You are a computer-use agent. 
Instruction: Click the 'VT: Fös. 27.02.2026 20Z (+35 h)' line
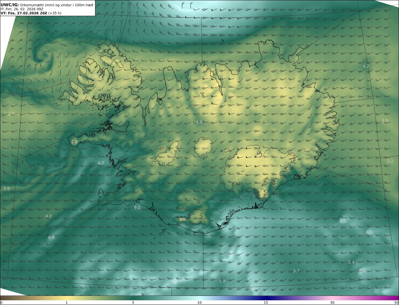tap(31, 13)
